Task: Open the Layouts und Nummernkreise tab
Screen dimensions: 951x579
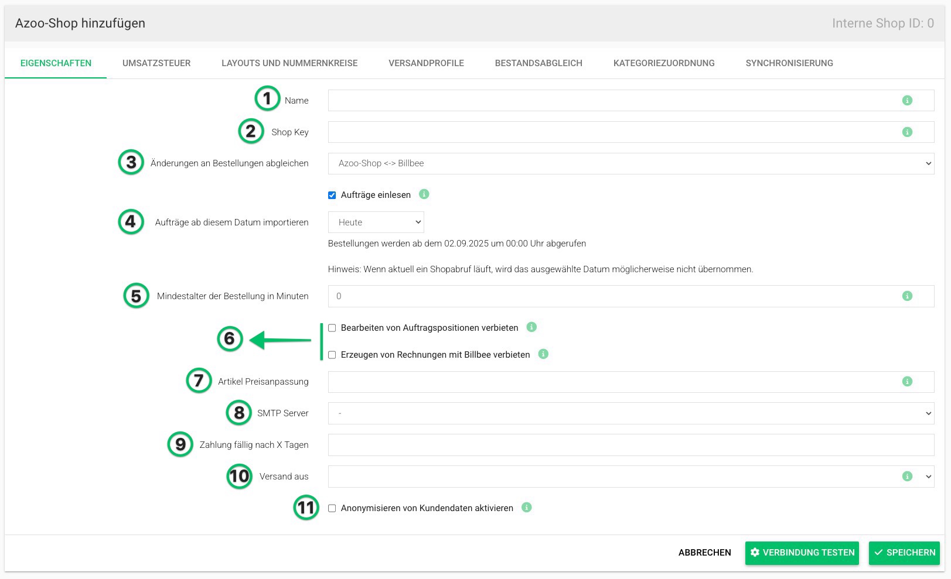Action: pyautogui.click(x=289, y=63)
